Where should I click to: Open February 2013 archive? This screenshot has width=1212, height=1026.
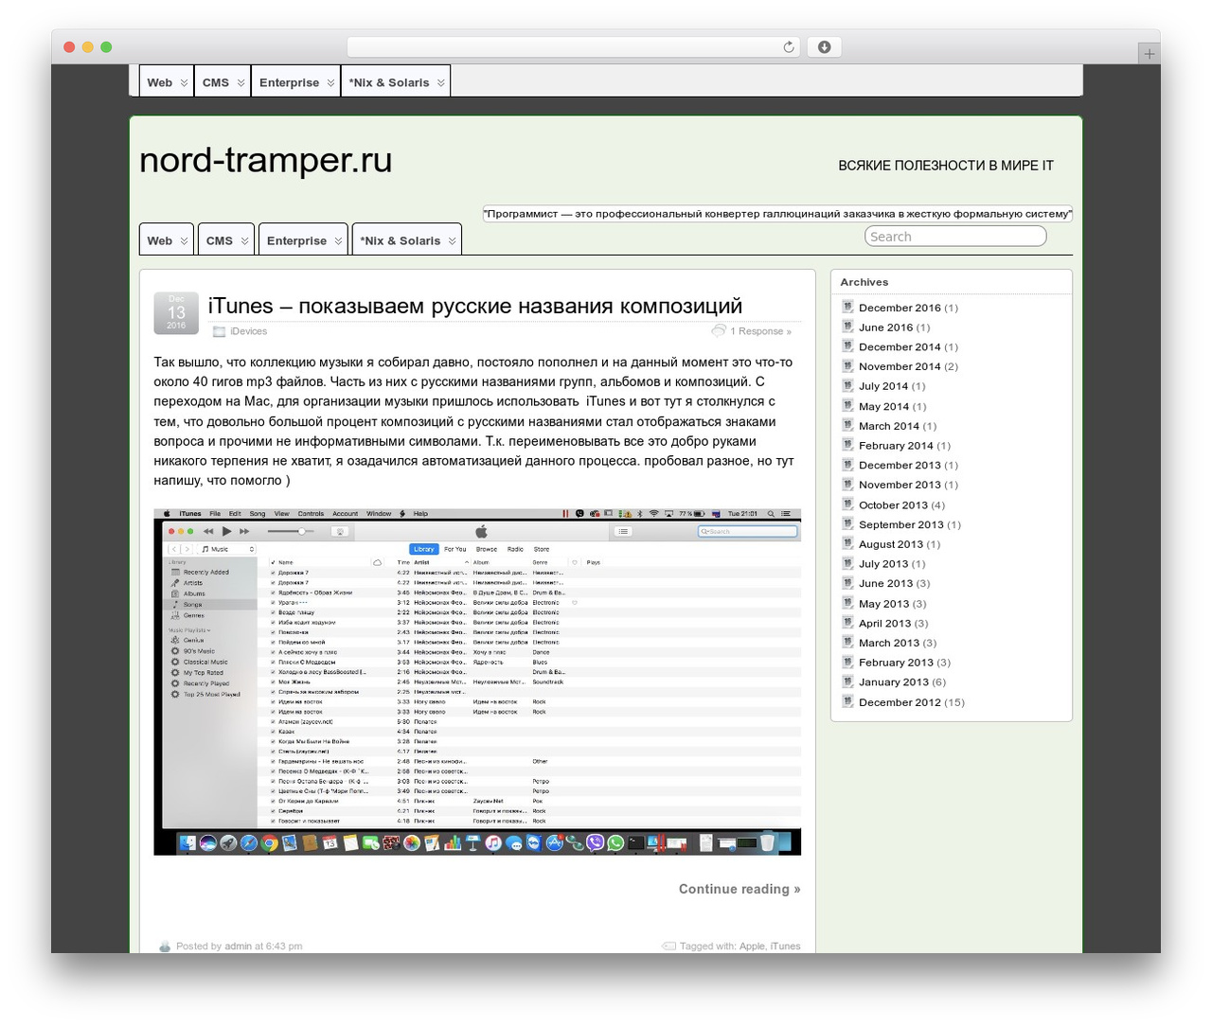(x=896, y=663)
